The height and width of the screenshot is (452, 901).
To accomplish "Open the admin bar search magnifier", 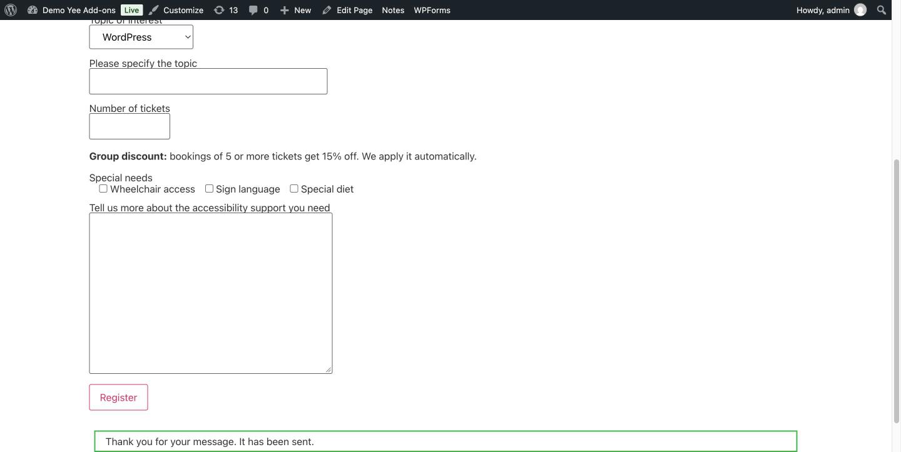I will point(882,10).
